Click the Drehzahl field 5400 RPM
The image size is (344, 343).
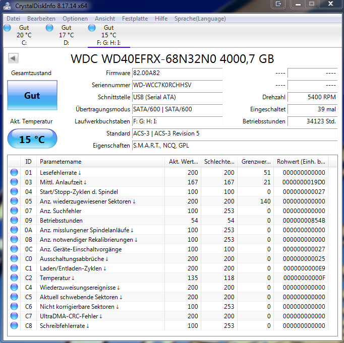[312, 97]
